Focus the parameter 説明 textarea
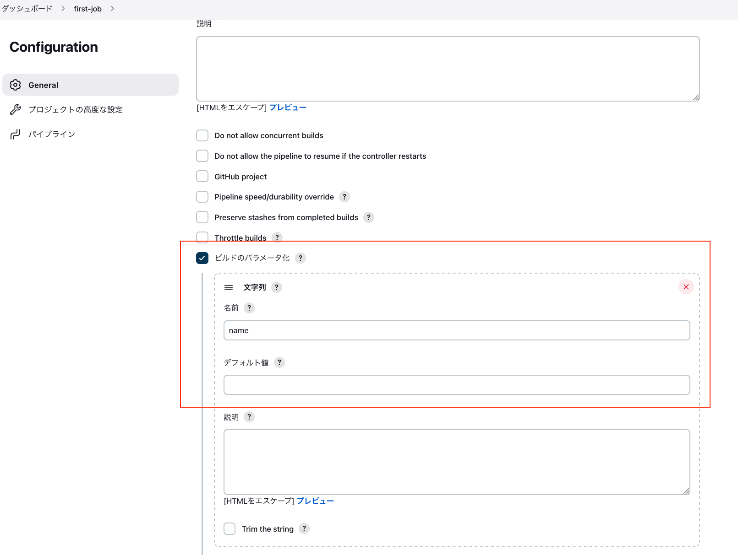This screenshot has height=555, width=738. (457, 462)
